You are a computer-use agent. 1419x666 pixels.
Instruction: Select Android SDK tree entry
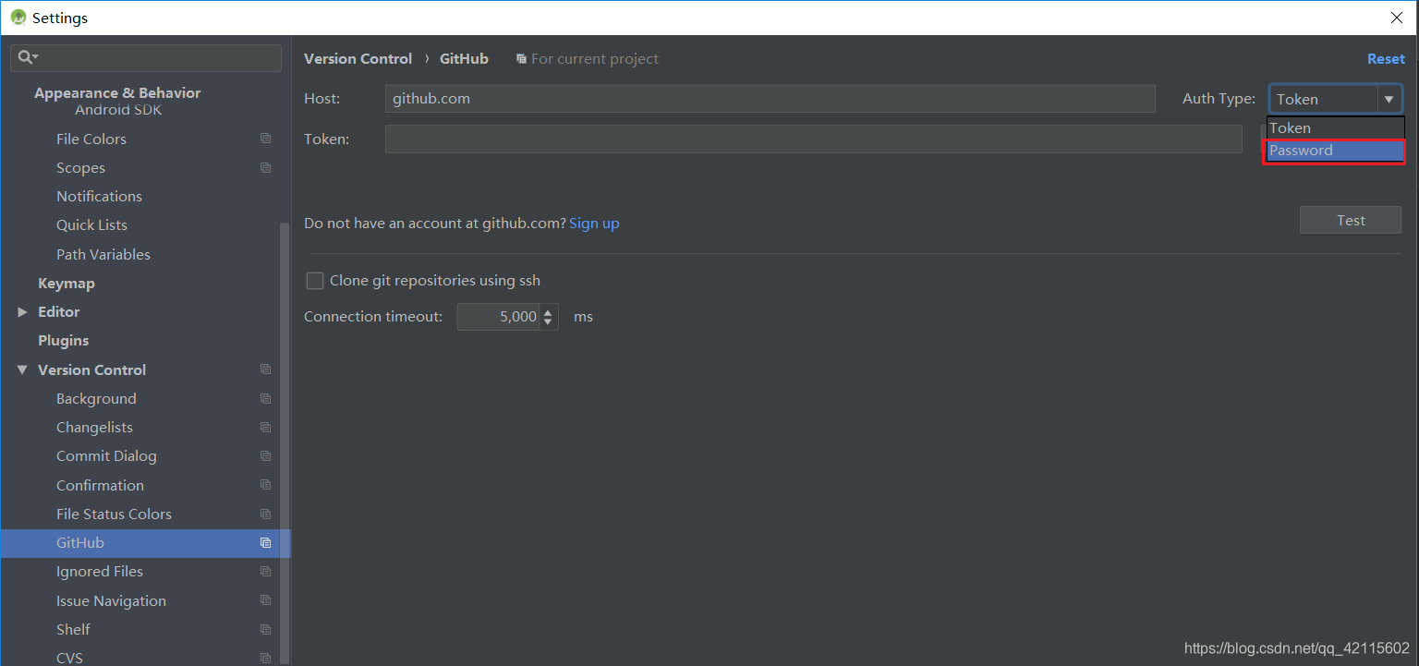coord(118,110)
